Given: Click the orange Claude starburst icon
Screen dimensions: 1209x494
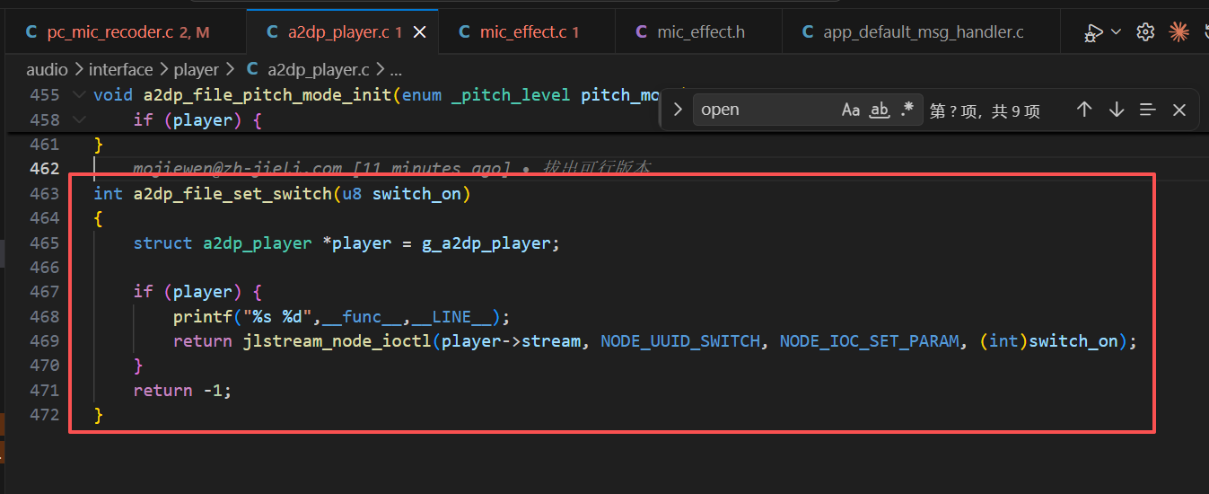Looking at the screenshot, I should coord(1178,32).
